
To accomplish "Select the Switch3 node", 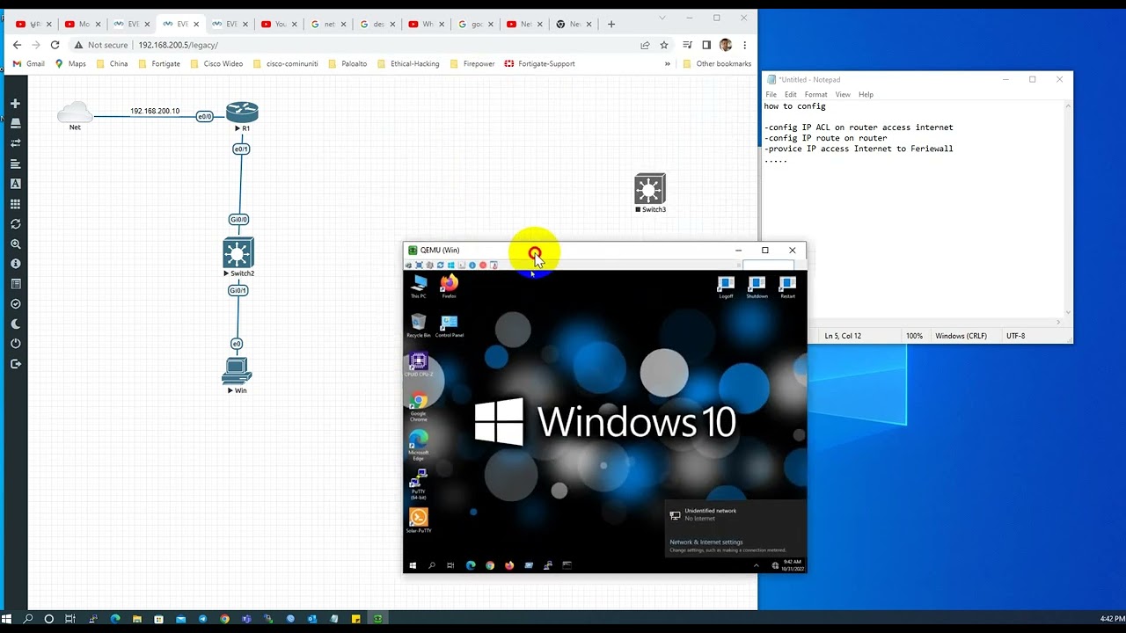I will (x=650, y=189).
